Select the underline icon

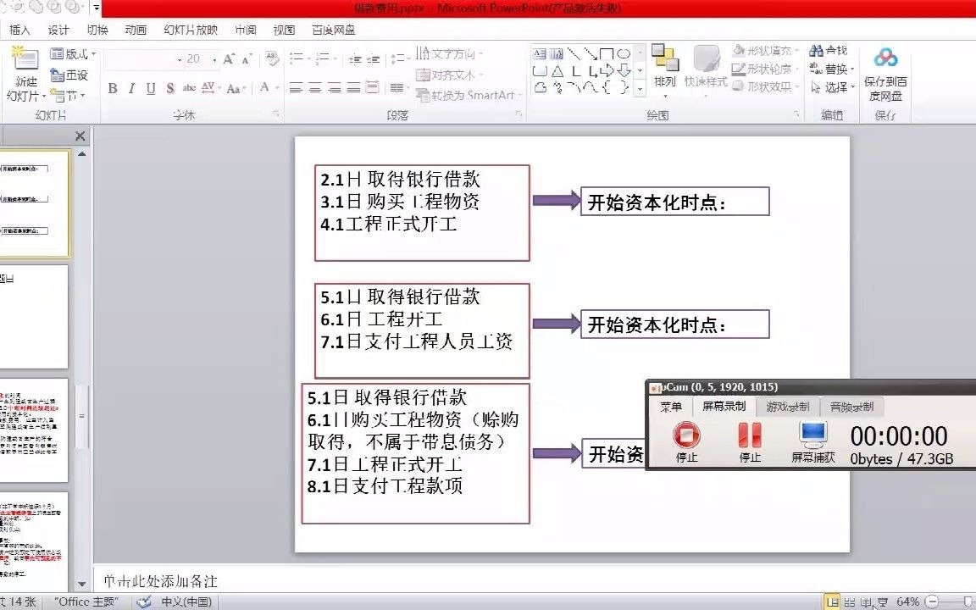tap(151, 87)
